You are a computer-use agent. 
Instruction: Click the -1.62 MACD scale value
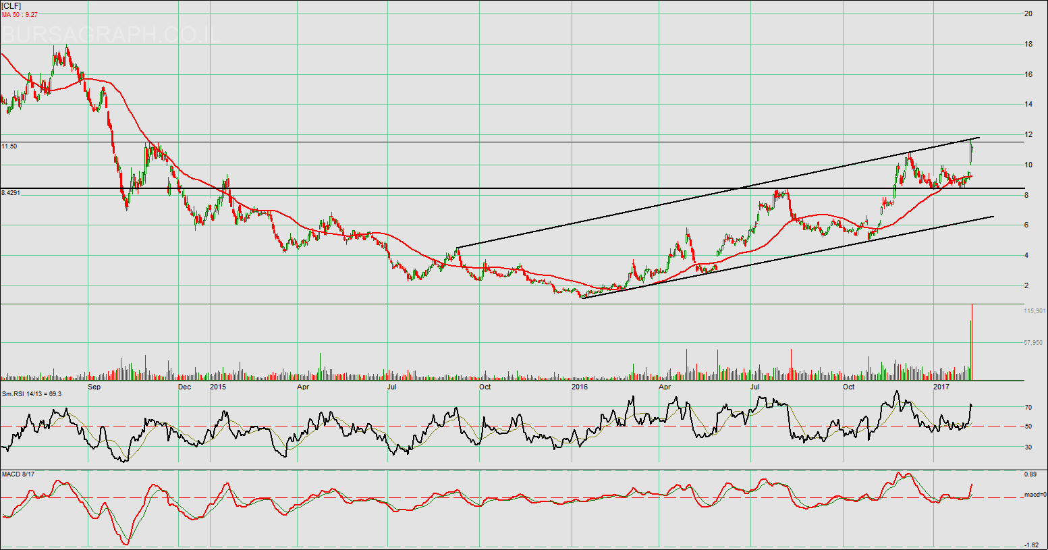(x=1030, y=545)
